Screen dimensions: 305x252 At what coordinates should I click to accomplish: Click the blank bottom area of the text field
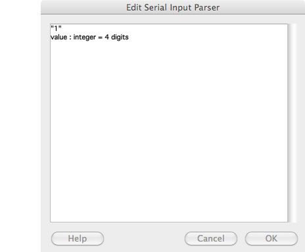pos(169,208)
